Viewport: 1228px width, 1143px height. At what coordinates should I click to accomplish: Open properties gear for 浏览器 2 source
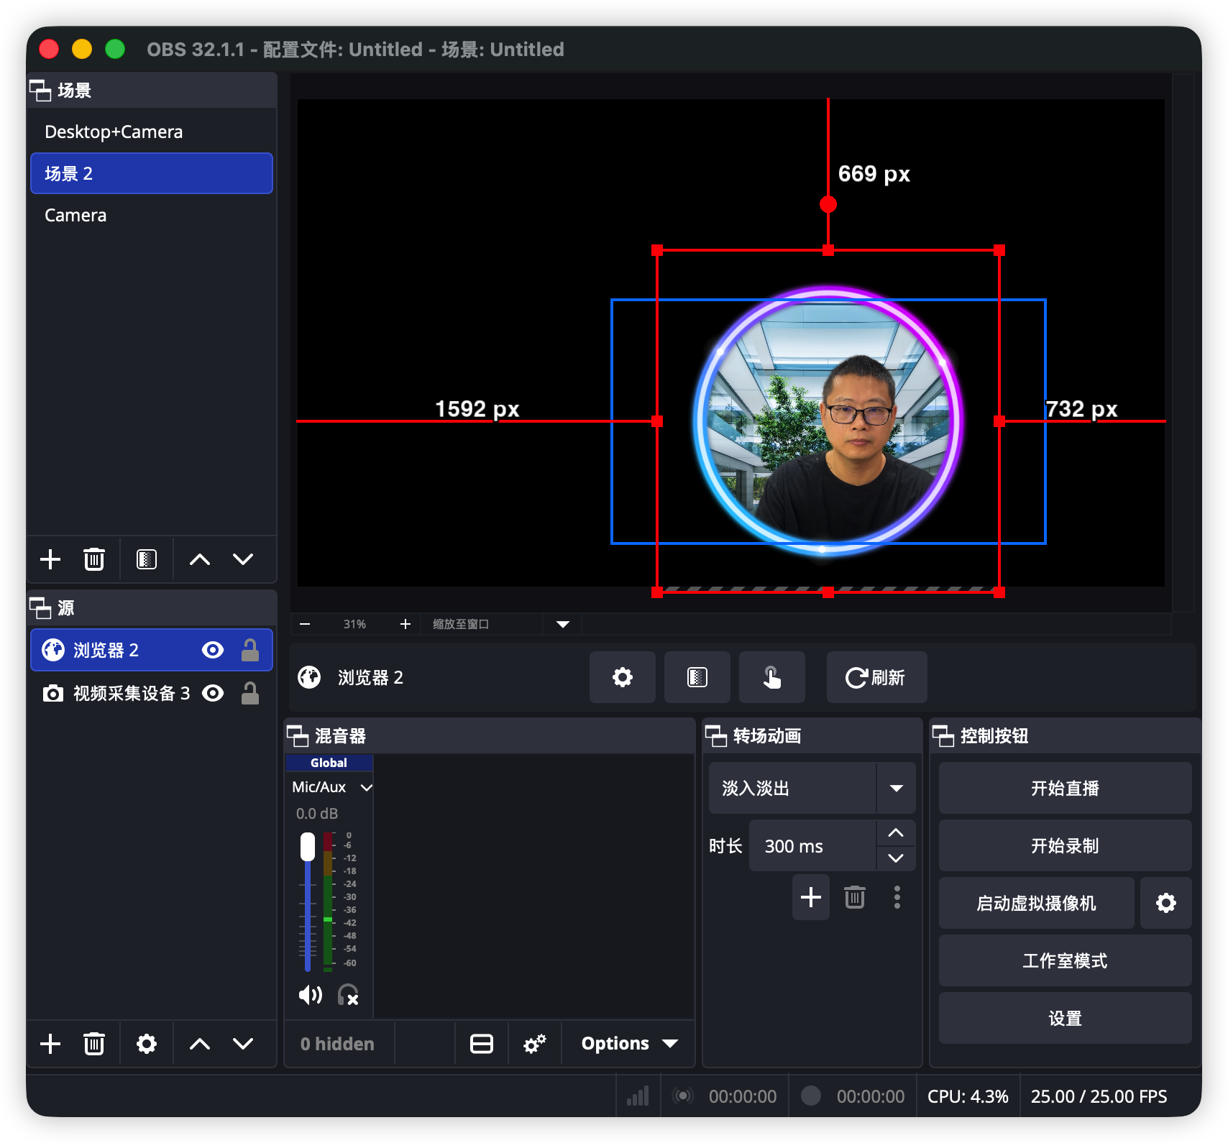pos(622,677)
